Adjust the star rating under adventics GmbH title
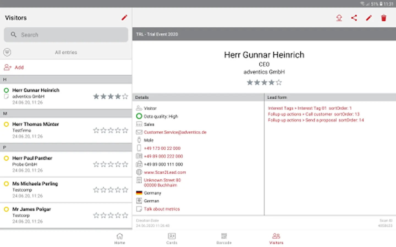The width and height of the screenshot is (396, 247). (264, 82)
